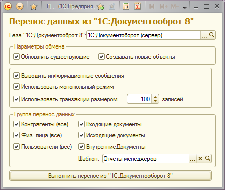Open the ellipsis selector for База field
The image size is (225, 190).
204,35
